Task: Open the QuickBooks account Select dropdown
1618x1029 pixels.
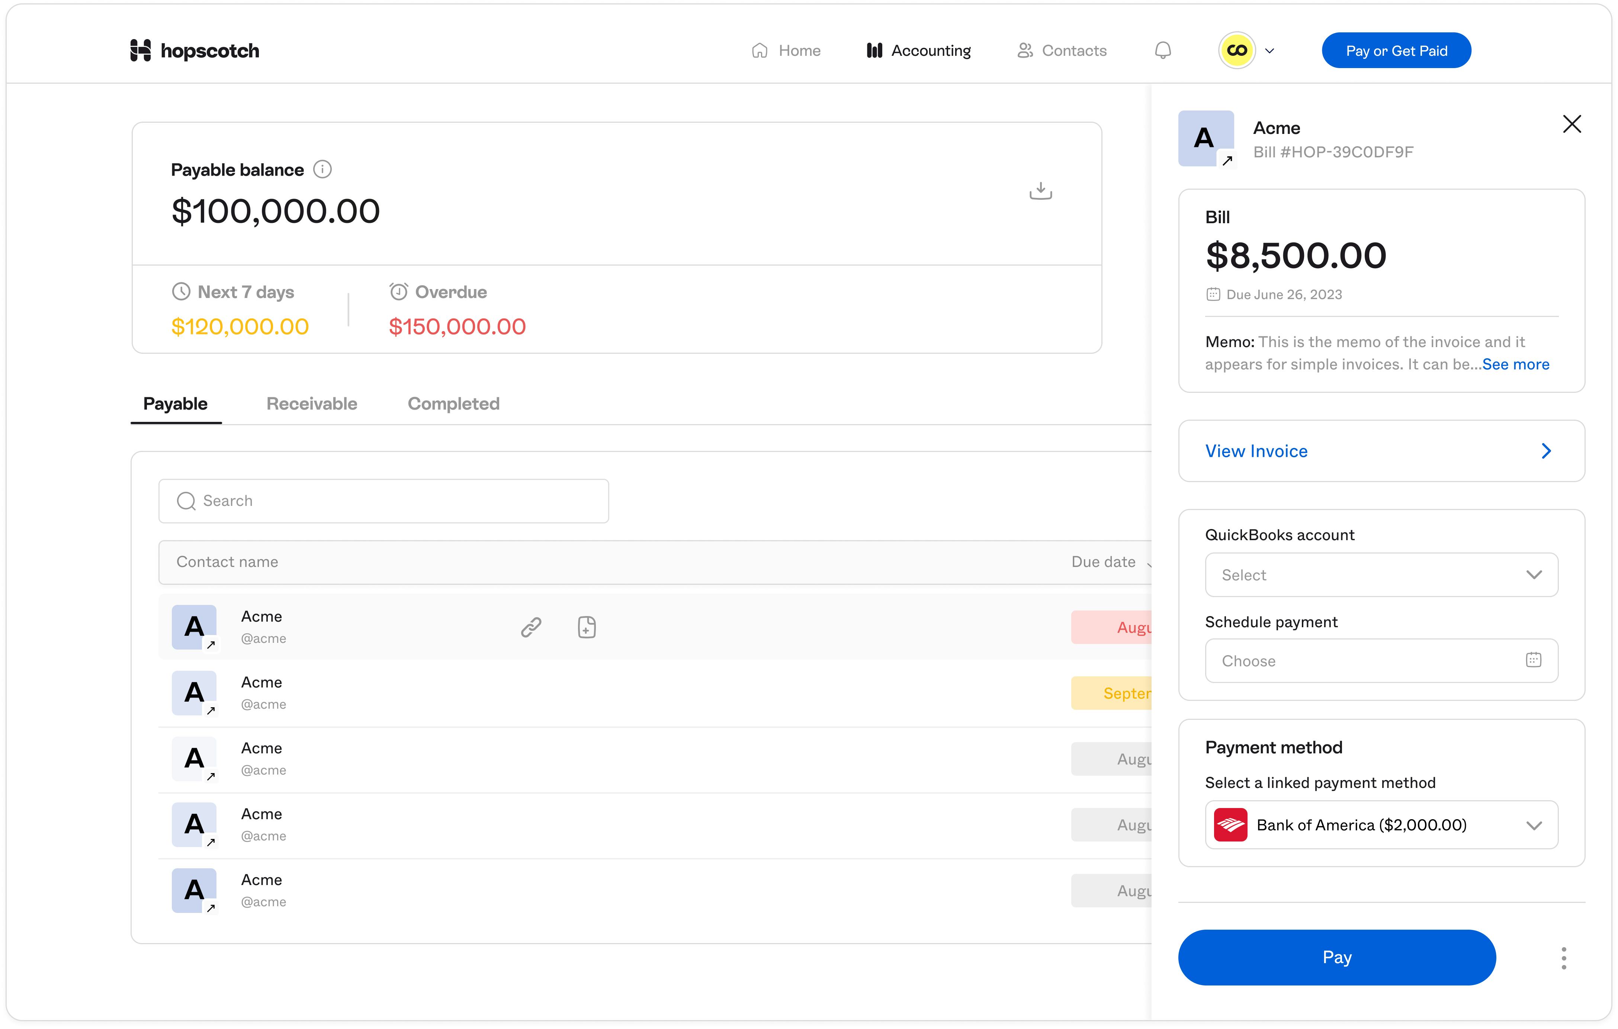Action: click(x=1380, y=575)
